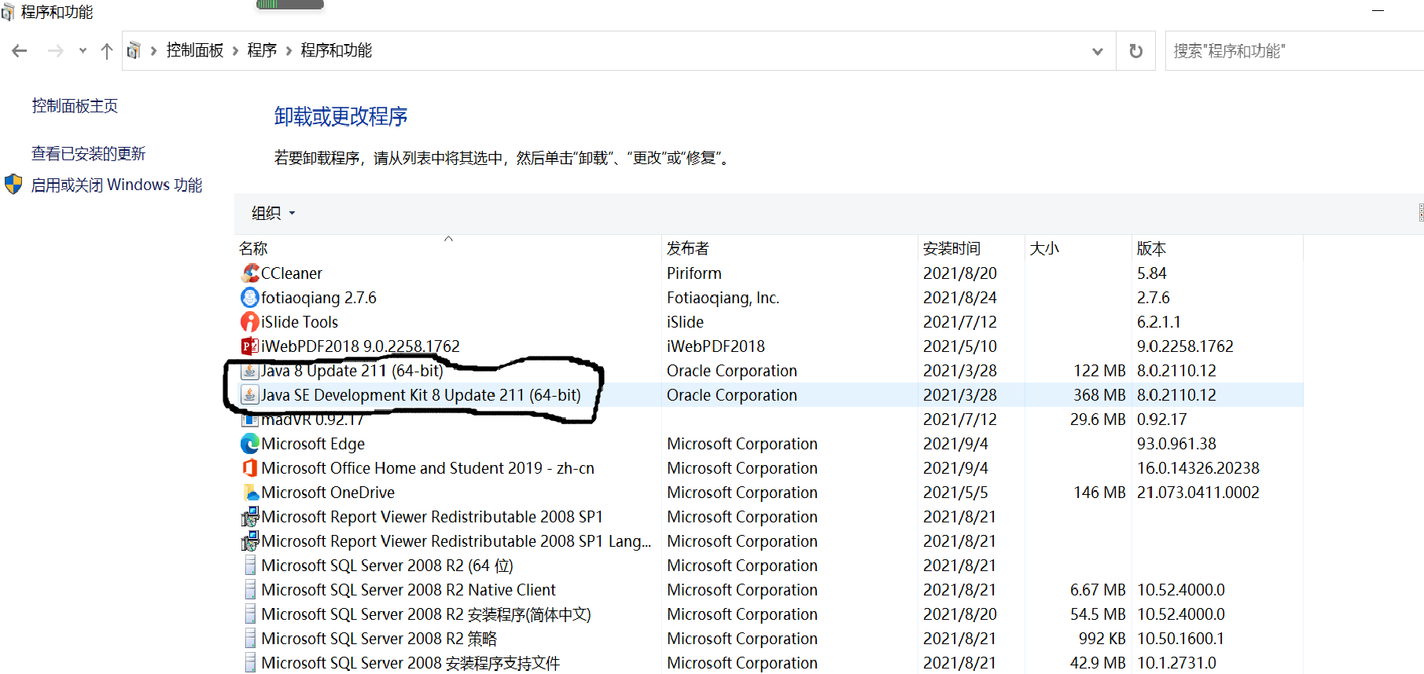Click the Microsoft Office Home and Student icon
Screen dimensions: 1424x674
tap(250, 468)
